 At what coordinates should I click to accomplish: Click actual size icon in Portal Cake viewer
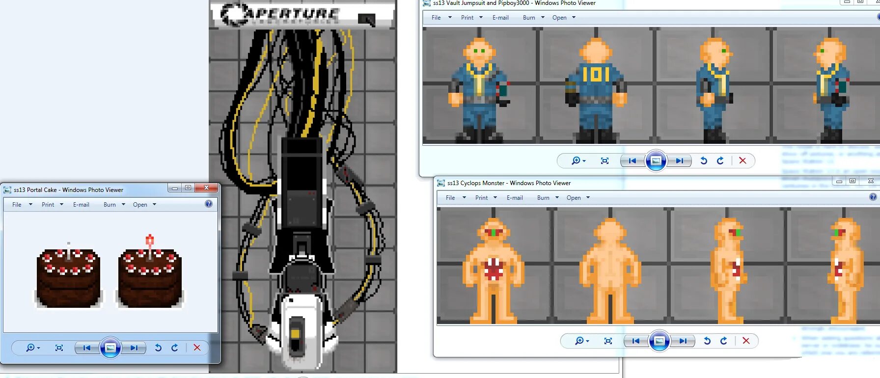point(59,348)
